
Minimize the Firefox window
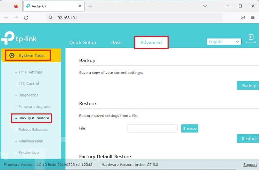[228, 6]
